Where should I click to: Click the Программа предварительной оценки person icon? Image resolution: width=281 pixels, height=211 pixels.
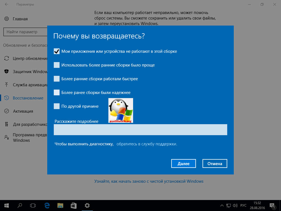click(7, 137)
